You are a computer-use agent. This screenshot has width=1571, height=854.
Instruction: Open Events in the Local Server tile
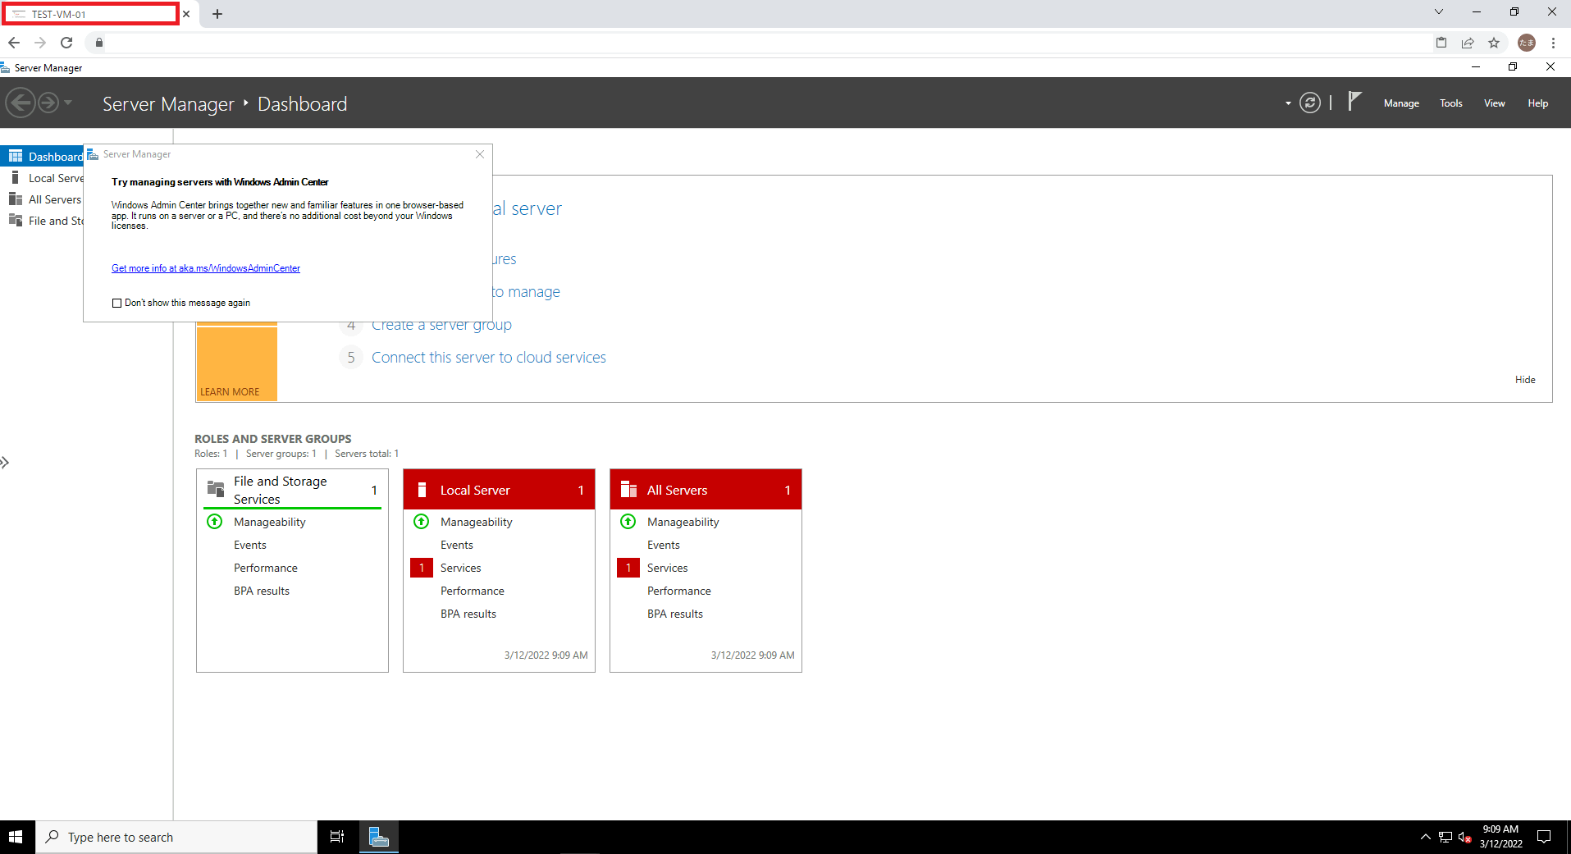click(x=457, y=545)
